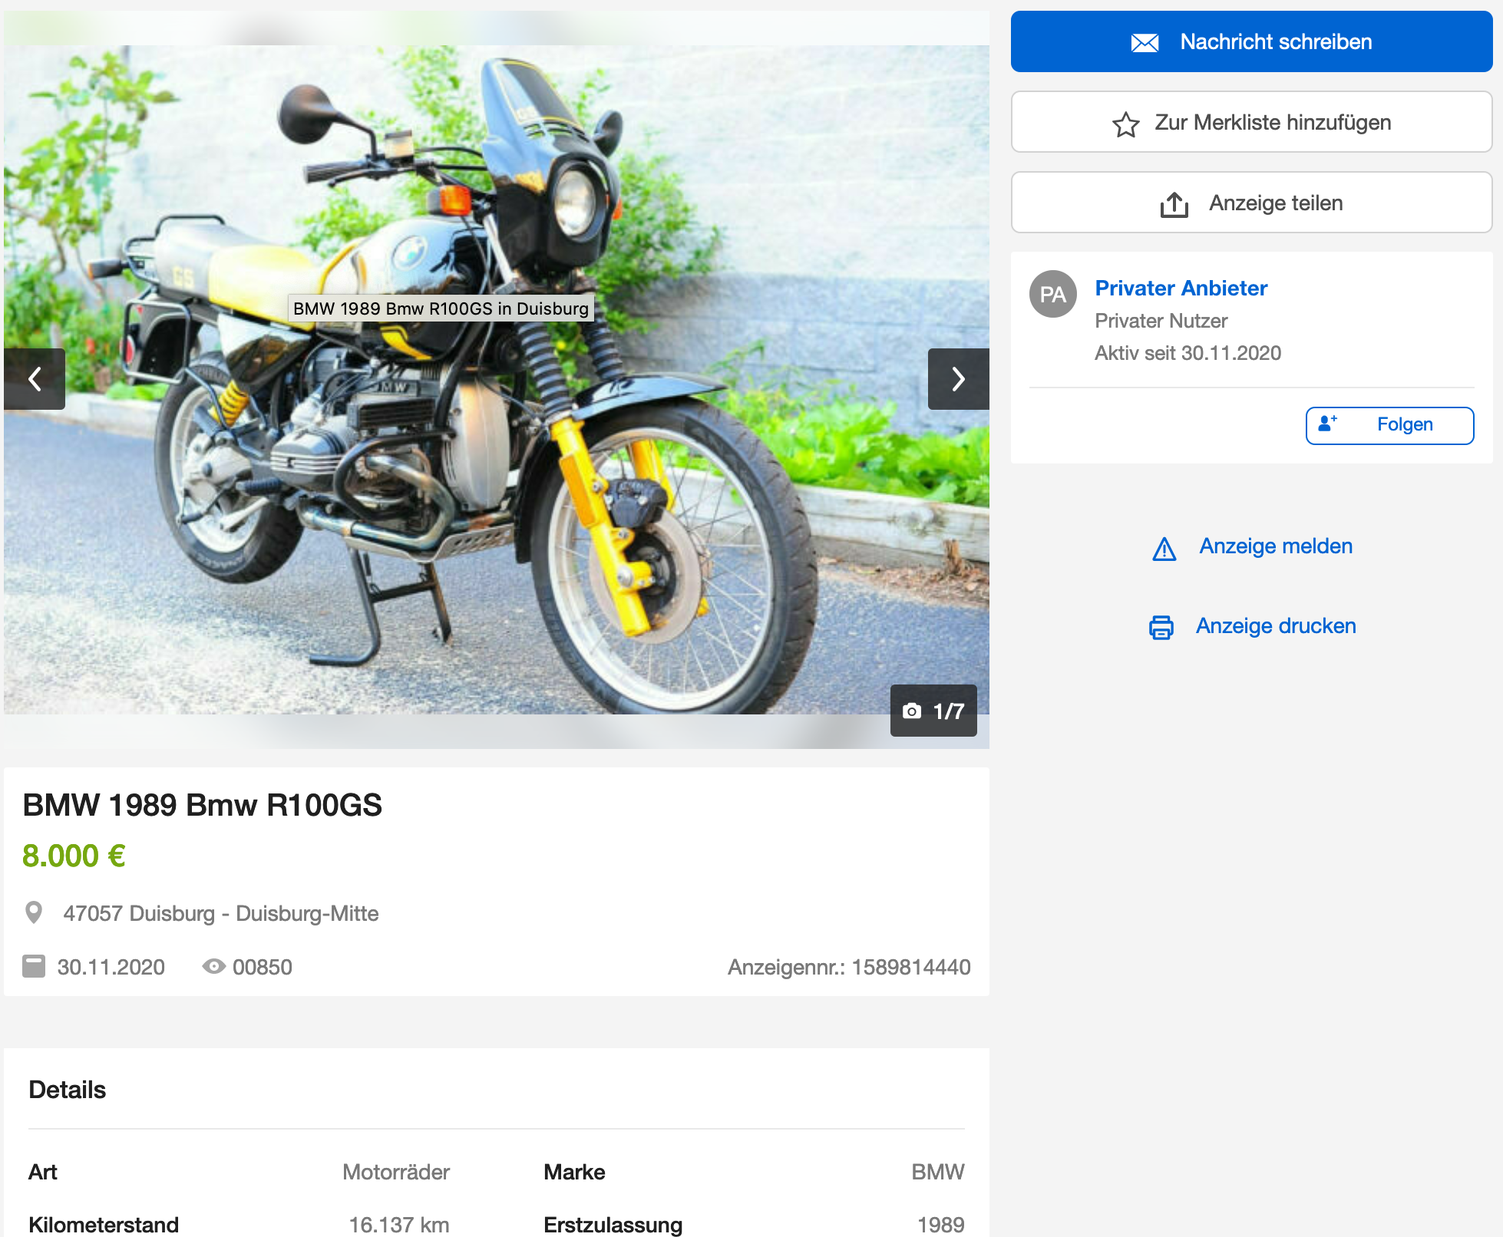Click the camera photo counter 1/7
The width and height of the screenshot is (1503, 1237).
tap(933, 711)
